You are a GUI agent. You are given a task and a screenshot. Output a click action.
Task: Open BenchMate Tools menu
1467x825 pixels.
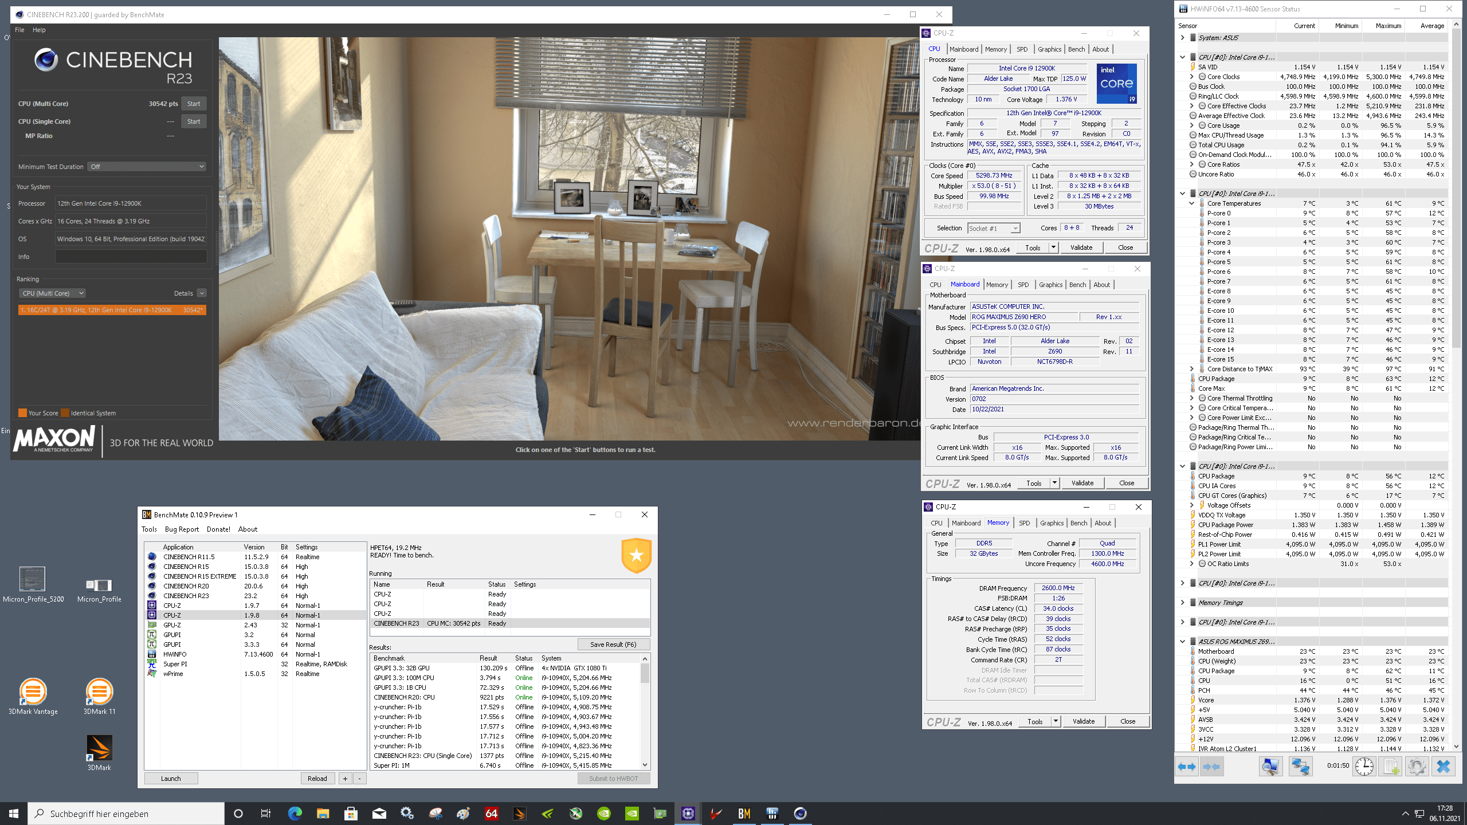(x=149, y=529)
